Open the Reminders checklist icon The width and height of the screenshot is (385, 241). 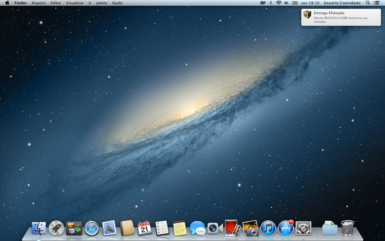pyautogui.click(x=162, y=228)
